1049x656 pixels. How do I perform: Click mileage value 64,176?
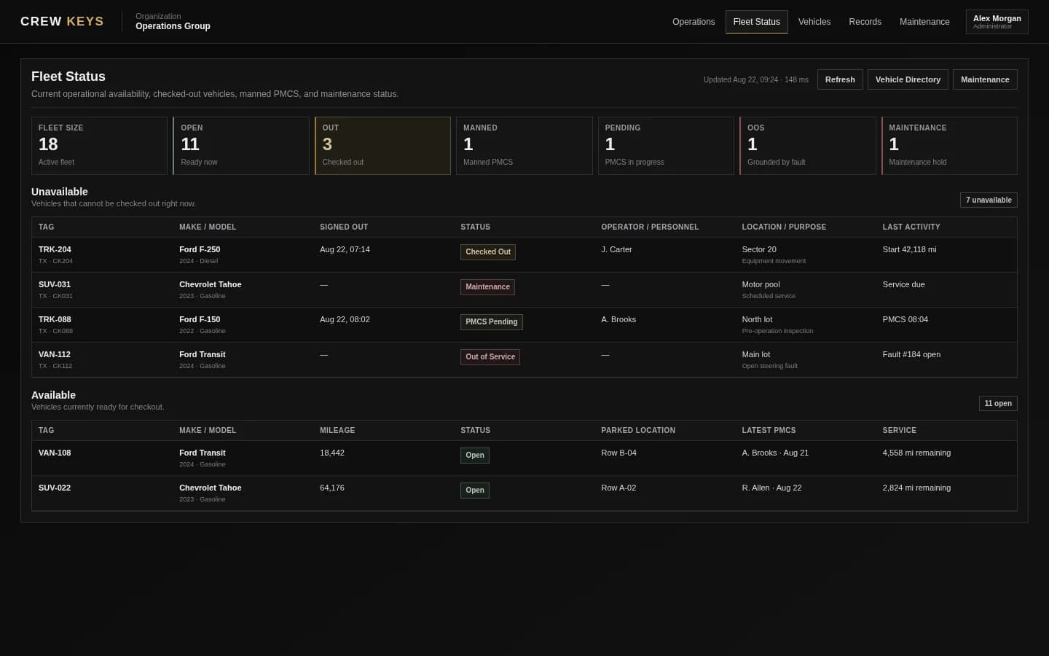click(332, 488)
